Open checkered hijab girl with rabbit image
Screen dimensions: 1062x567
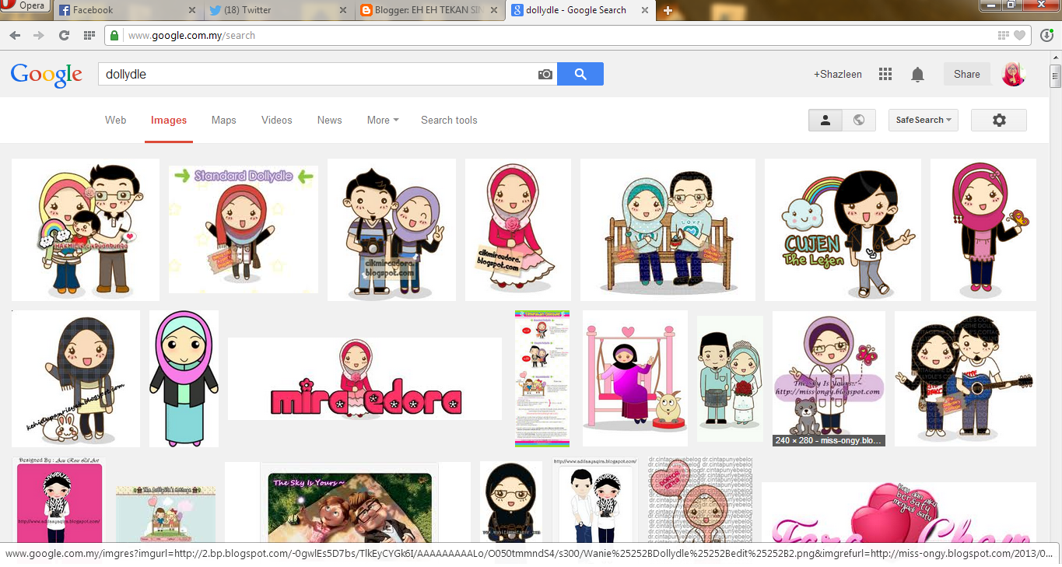coord(76,379)
